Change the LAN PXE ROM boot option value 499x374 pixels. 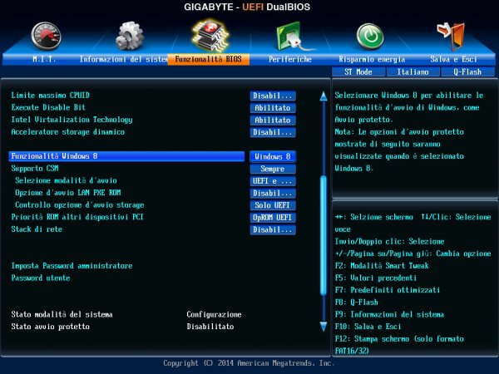click(273, 193)
